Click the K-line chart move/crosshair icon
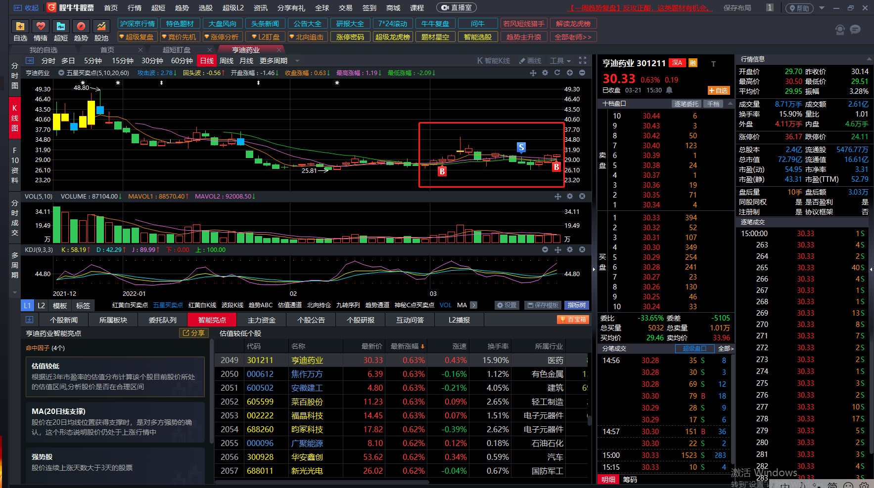The image size is (874, 488). coord(533,73)
